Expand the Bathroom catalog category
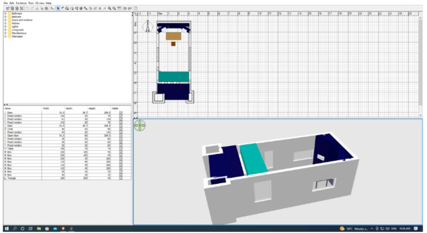This screenshot has height=233, width=427. pyautogui.click(x=5, y=13)
